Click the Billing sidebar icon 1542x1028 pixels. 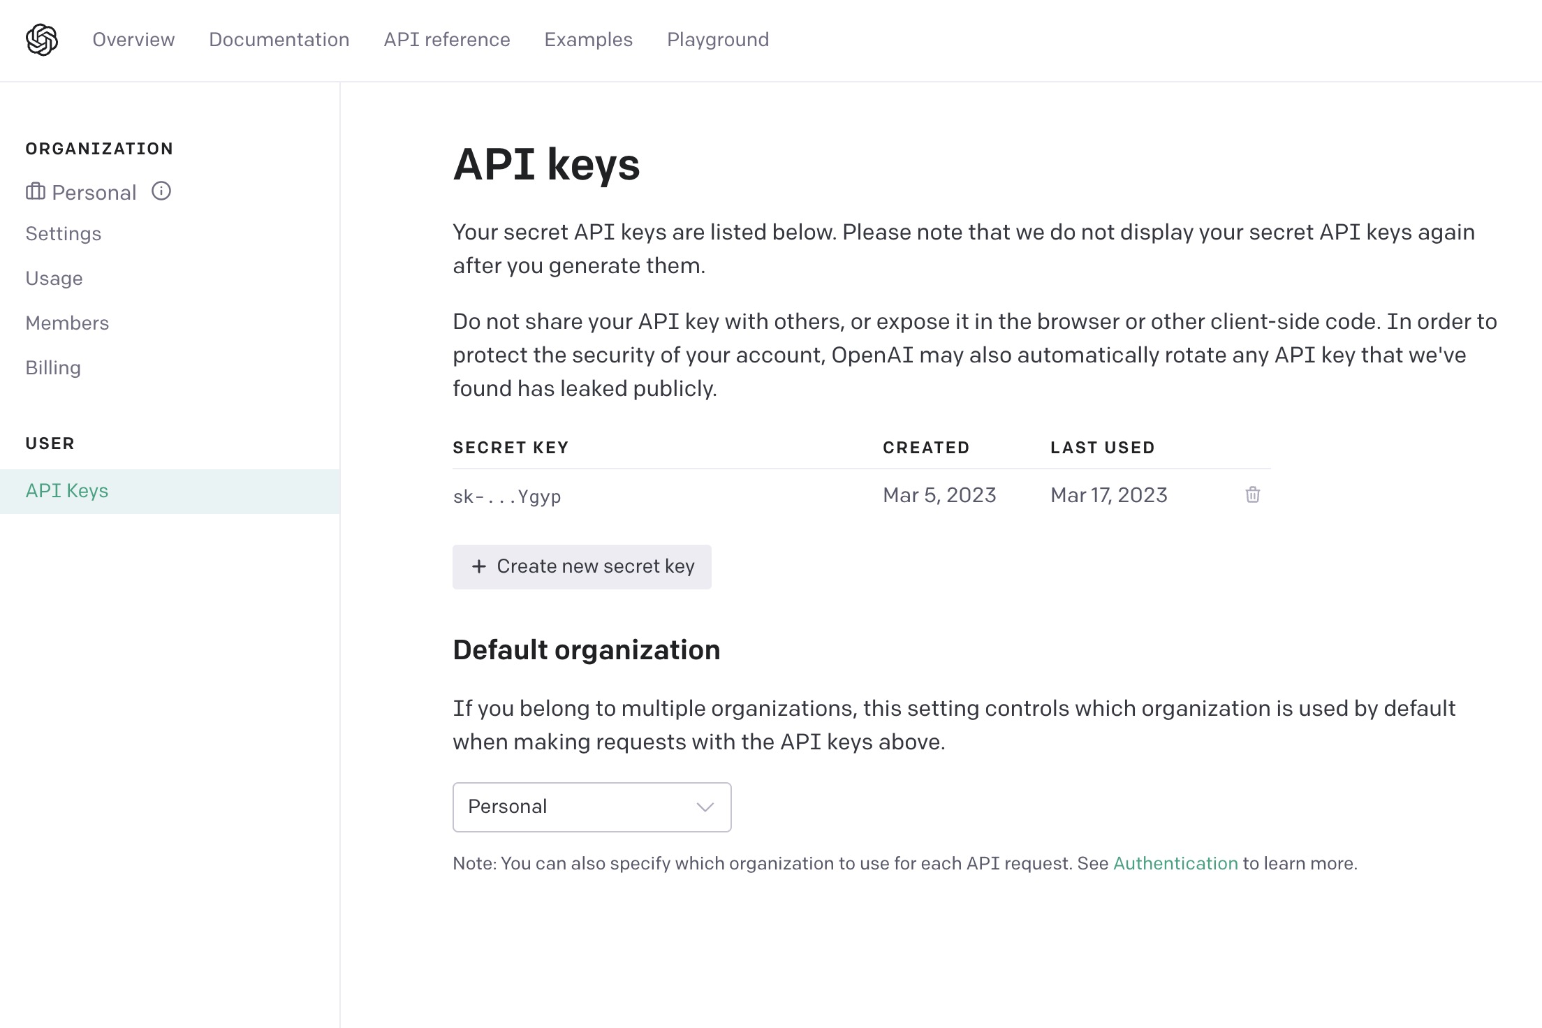[54, 368]
